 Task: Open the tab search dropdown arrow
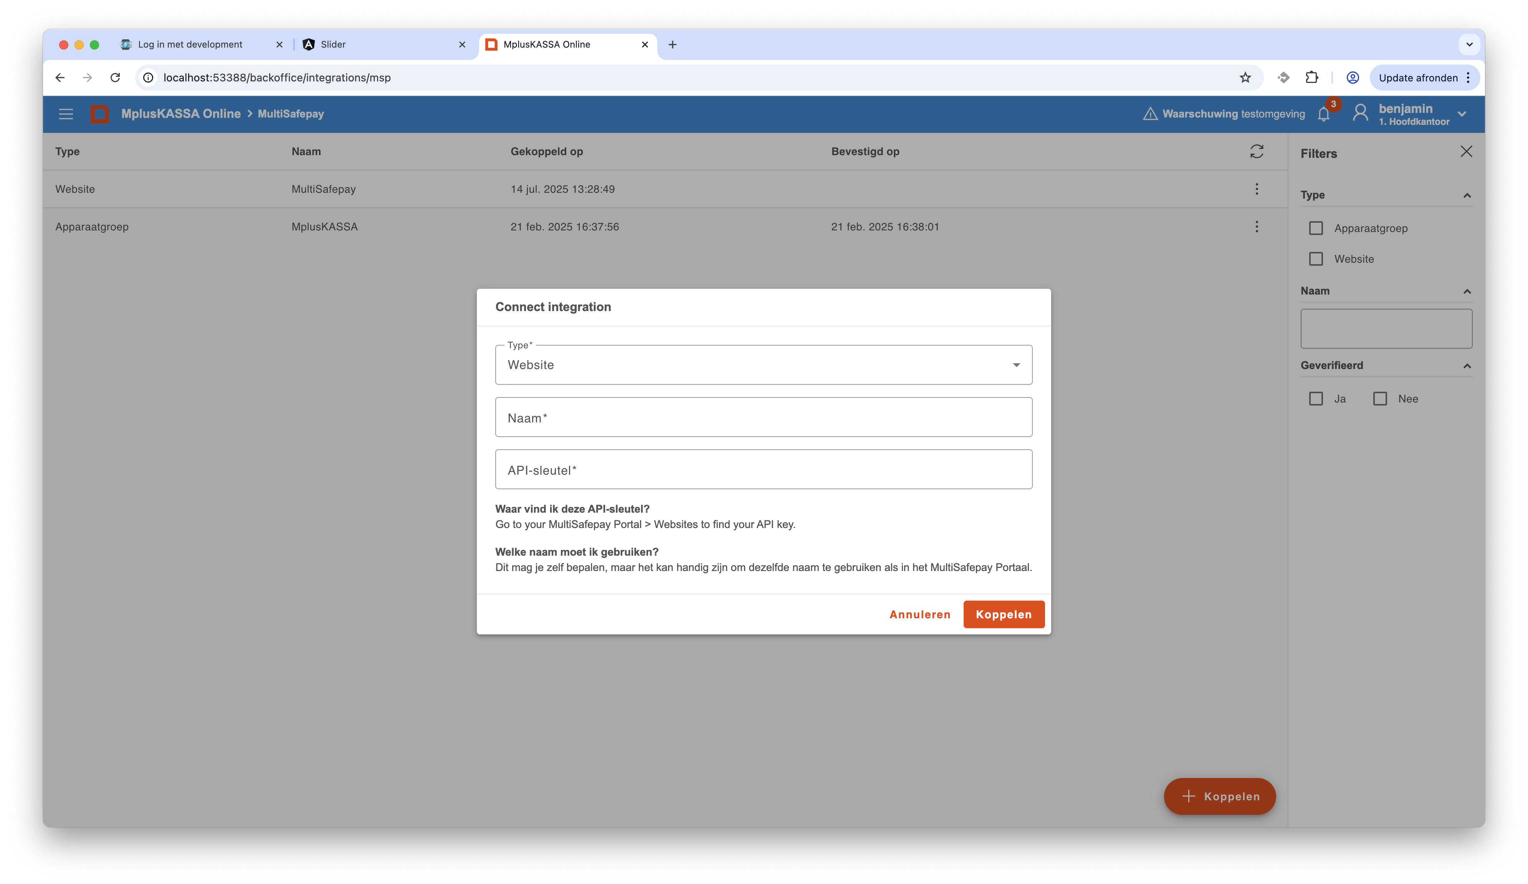pos(1469,44)
